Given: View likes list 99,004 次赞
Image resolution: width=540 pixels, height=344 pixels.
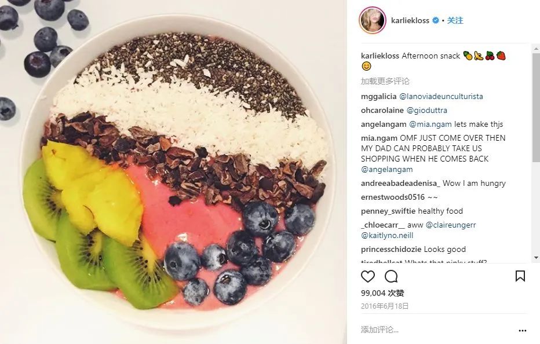Looking at the screenshot, I should coord(382,293).
